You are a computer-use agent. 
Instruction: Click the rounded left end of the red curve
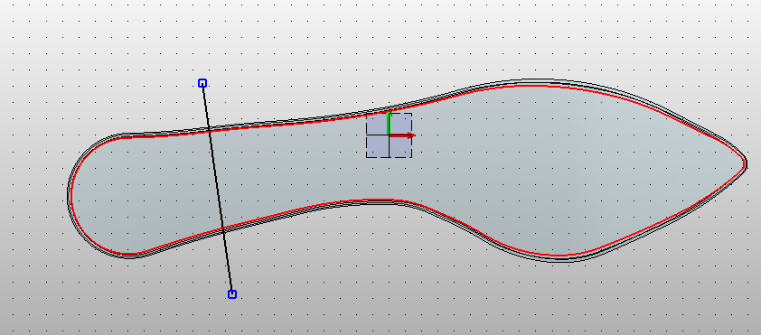click(x=71, y=194)
